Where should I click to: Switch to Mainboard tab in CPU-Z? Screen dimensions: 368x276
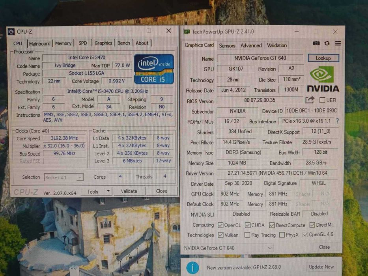point(40,43)
